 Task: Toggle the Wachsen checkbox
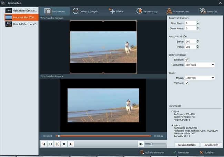click(187, 83)
